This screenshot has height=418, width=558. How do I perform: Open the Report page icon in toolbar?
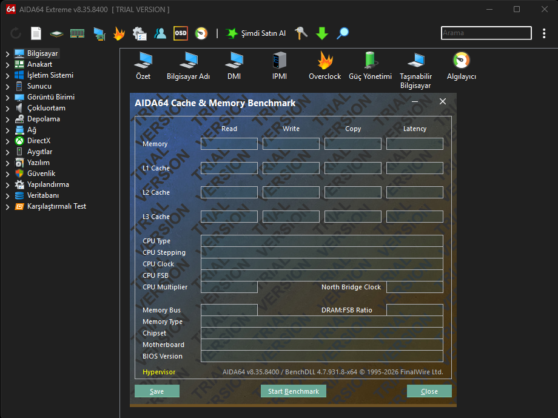click(36, 33)
